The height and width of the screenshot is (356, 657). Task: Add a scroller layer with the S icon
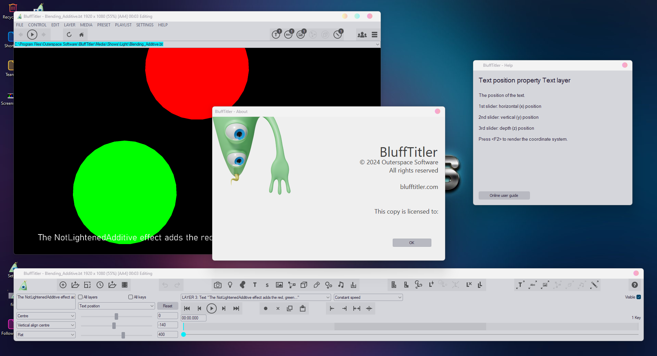267,285
